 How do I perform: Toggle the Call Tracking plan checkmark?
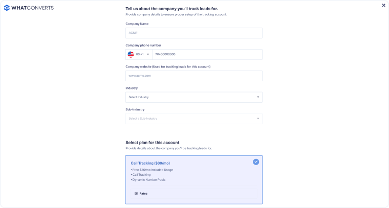point(256,162)
